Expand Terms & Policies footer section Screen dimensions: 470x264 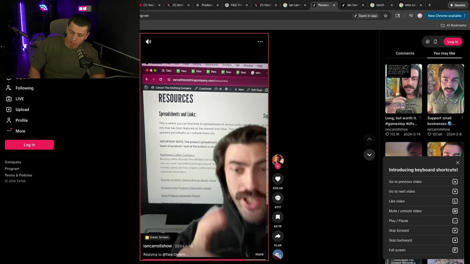(18, 175)
